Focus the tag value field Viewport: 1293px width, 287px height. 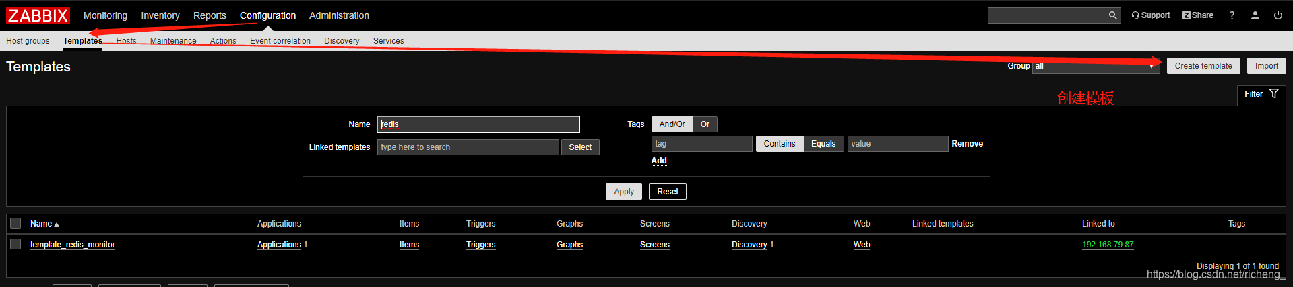[898, 144]
